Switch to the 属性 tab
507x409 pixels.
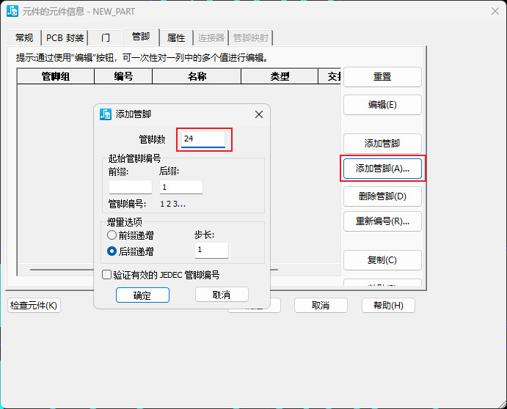[x=176, y=38]
